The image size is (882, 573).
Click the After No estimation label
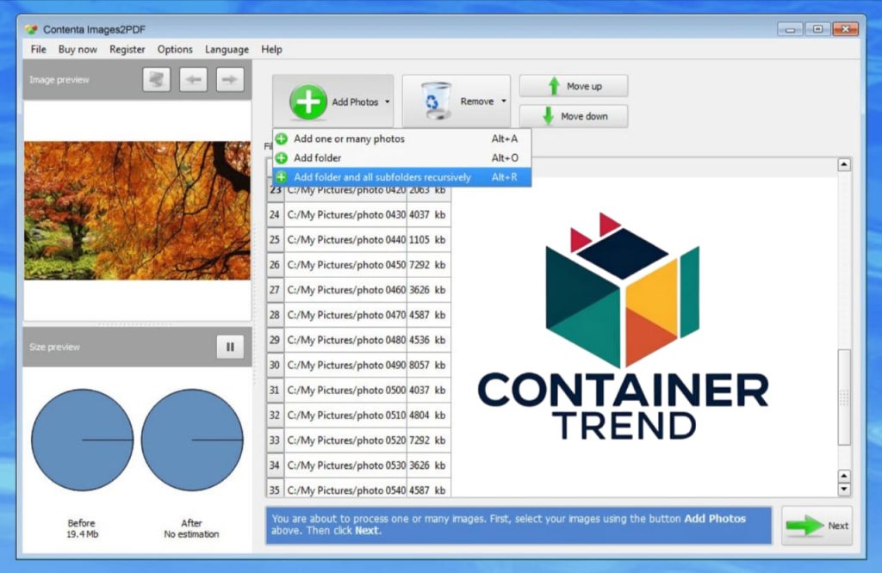click(192, 528)
